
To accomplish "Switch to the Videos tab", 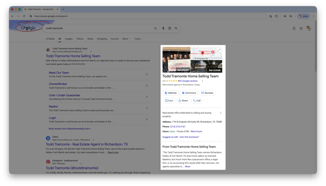I will (80, 38).
